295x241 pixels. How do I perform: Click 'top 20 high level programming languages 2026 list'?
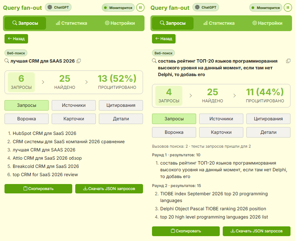214,217
